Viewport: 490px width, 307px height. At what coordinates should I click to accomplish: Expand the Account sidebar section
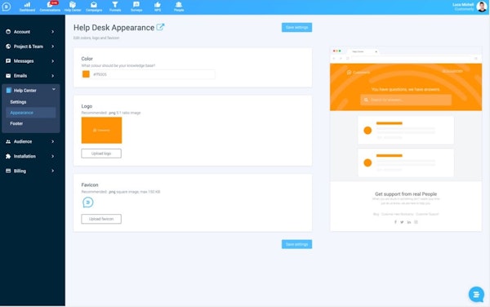click(x=30, y=32)
